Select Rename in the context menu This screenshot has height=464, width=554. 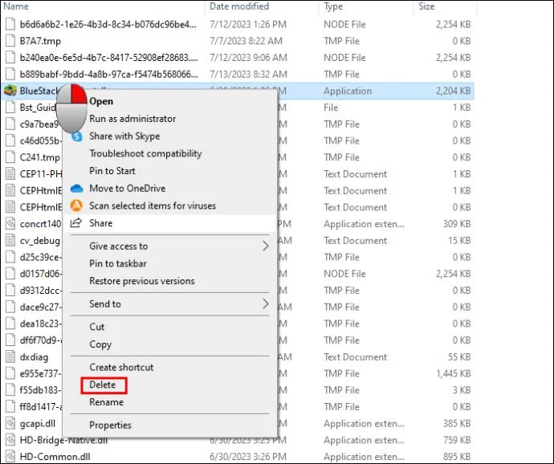coord(106,402)
